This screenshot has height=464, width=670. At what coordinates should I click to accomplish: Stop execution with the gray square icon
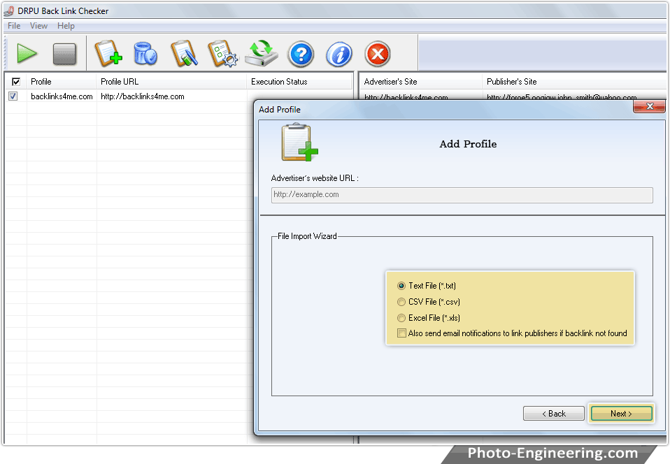click(x=64, y=55)
